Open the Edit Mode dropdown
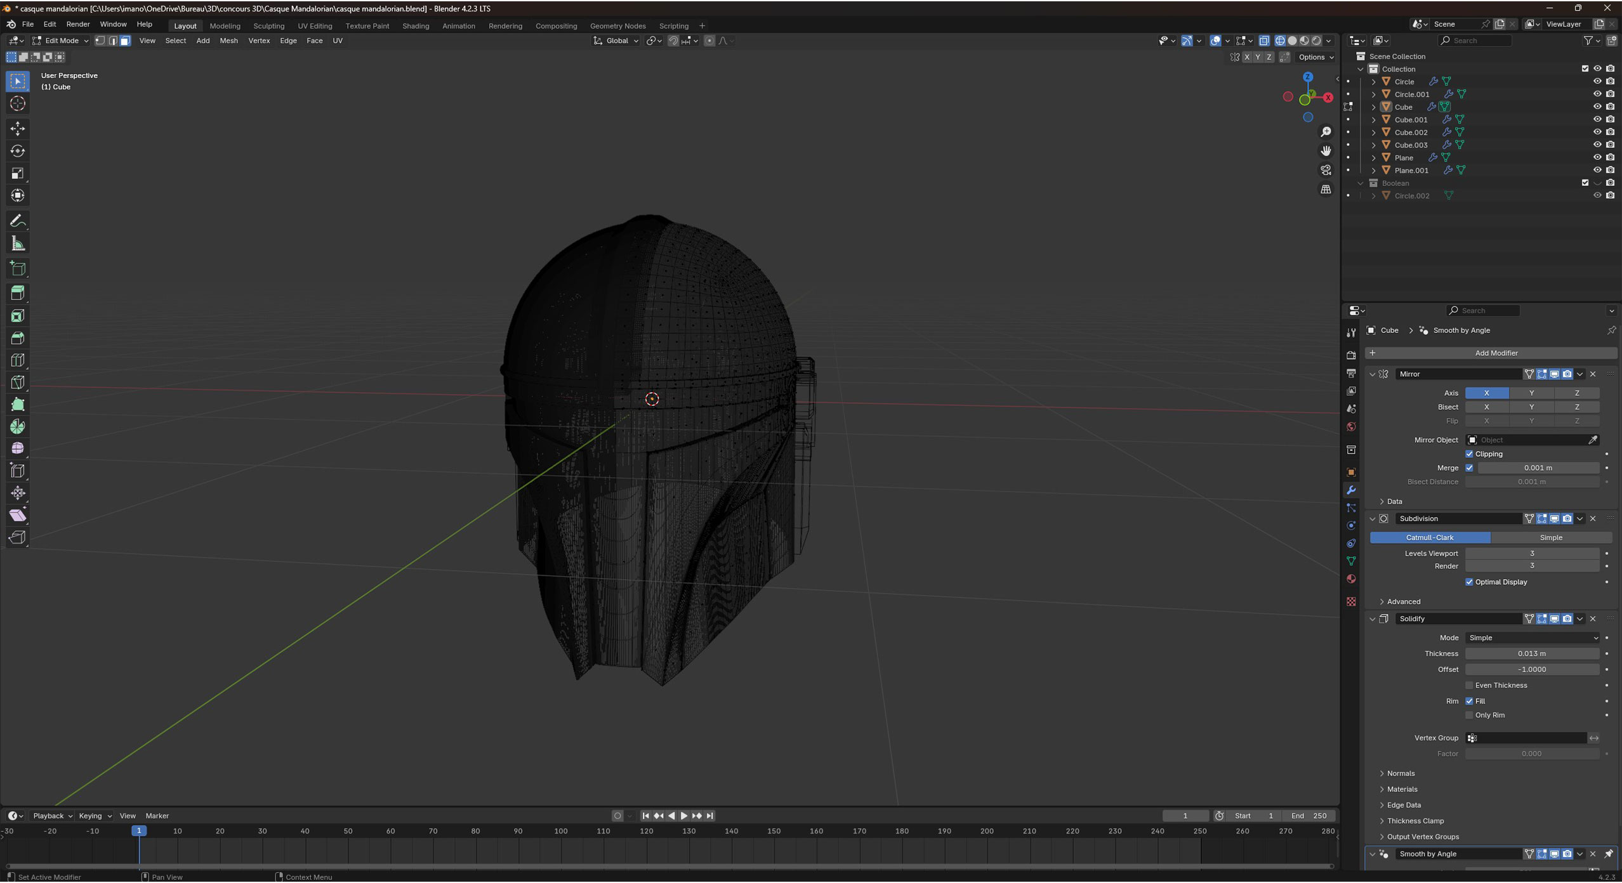1622x883 pixels. pyautogui.click(x=62, y=41)
